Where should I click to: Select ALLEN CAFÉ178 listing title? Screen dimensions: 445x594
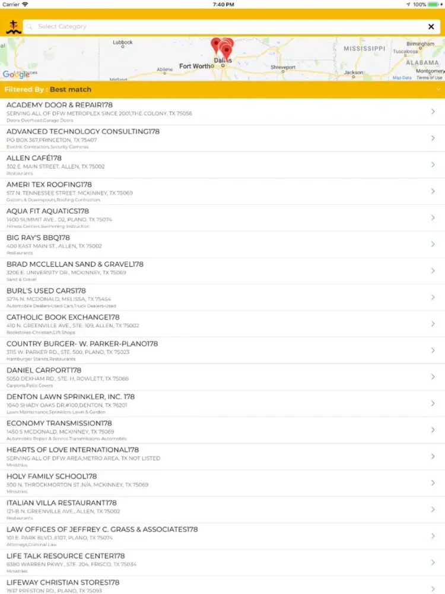pos(34,158)
